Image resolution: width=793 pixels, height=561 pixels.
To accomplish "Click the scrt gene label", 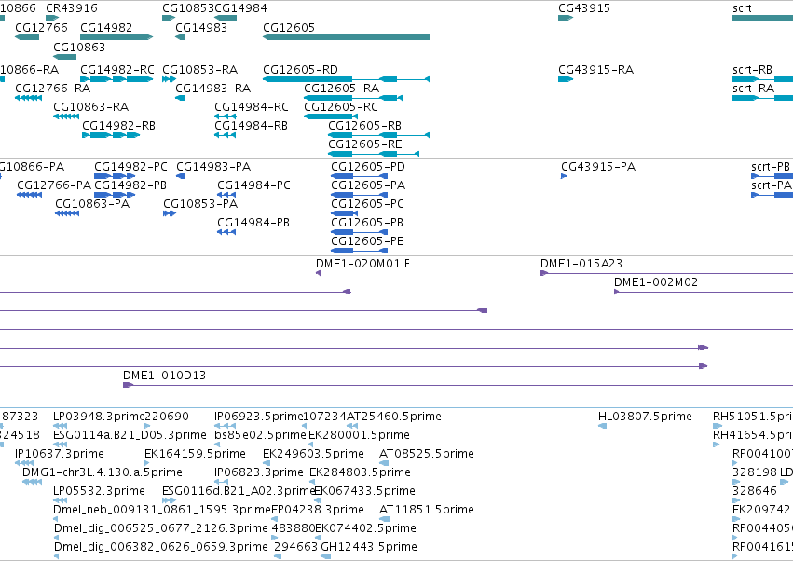I will click(x=742, y=8).
